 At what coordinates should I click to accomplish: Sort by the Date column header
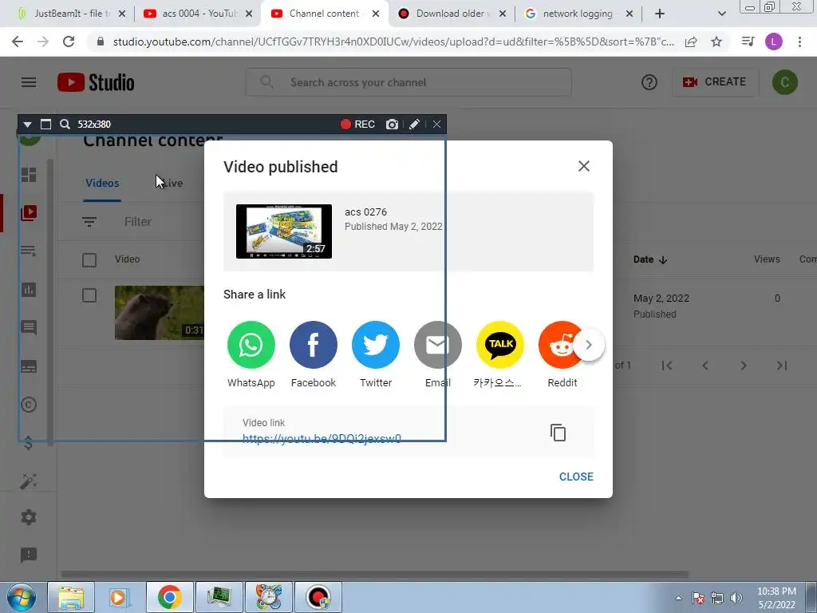(649, 259)
